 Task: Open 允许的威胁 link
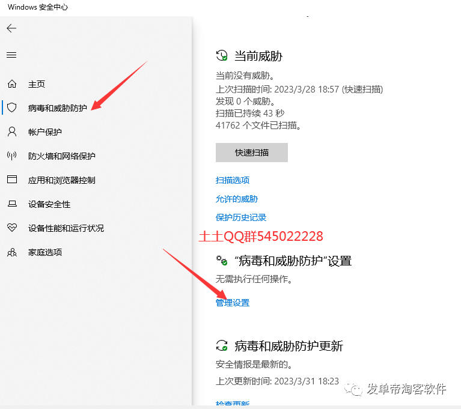[x=237, y=199]
